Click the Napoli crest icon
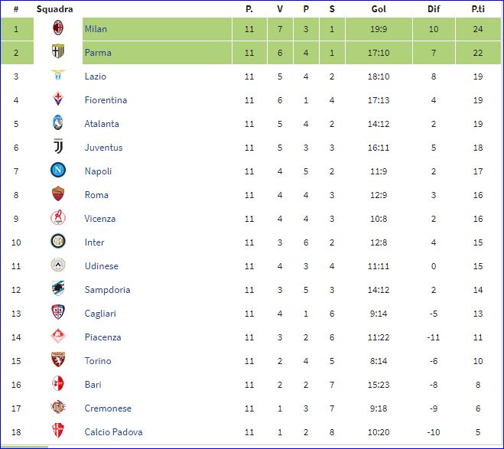 click(57, 171)
